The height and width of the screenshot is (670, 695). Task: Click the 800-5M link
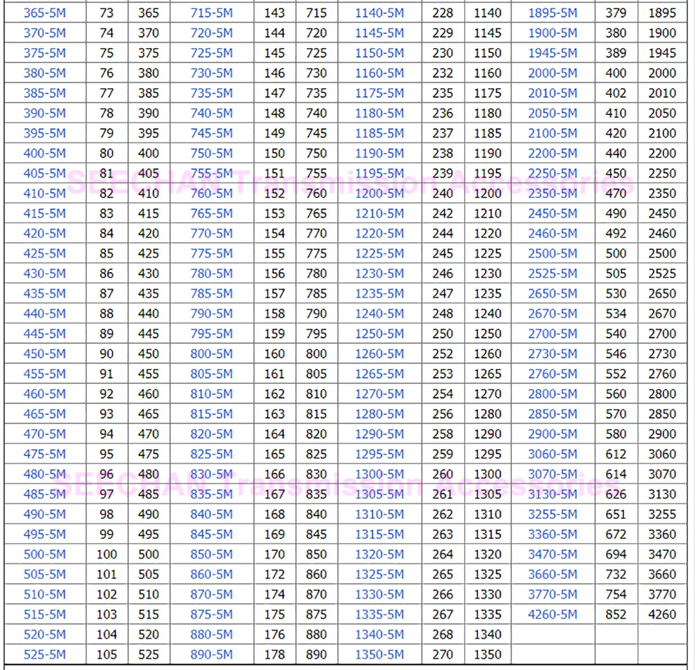(211, 354)
